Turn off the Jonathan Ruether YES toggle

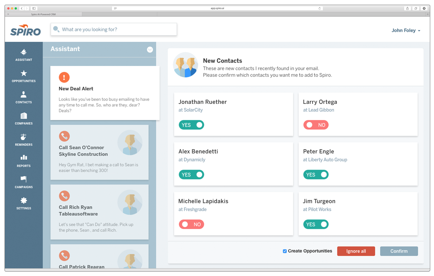coord(191,125)
